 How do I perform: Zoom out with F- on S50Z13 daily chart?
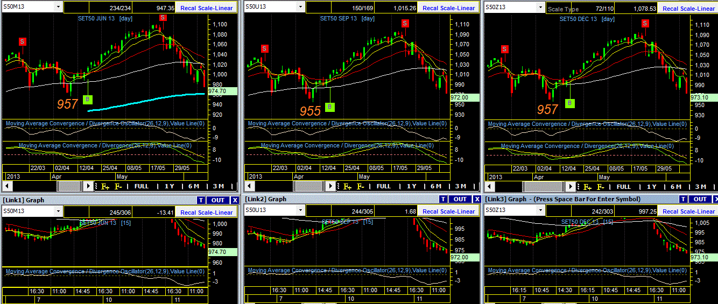point(601,187)
